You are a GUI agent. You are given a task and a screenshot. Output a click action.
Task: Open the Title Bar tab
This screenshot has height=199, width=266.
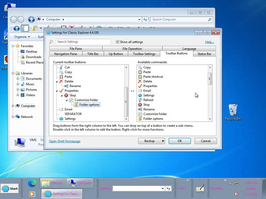click(93, 54)
